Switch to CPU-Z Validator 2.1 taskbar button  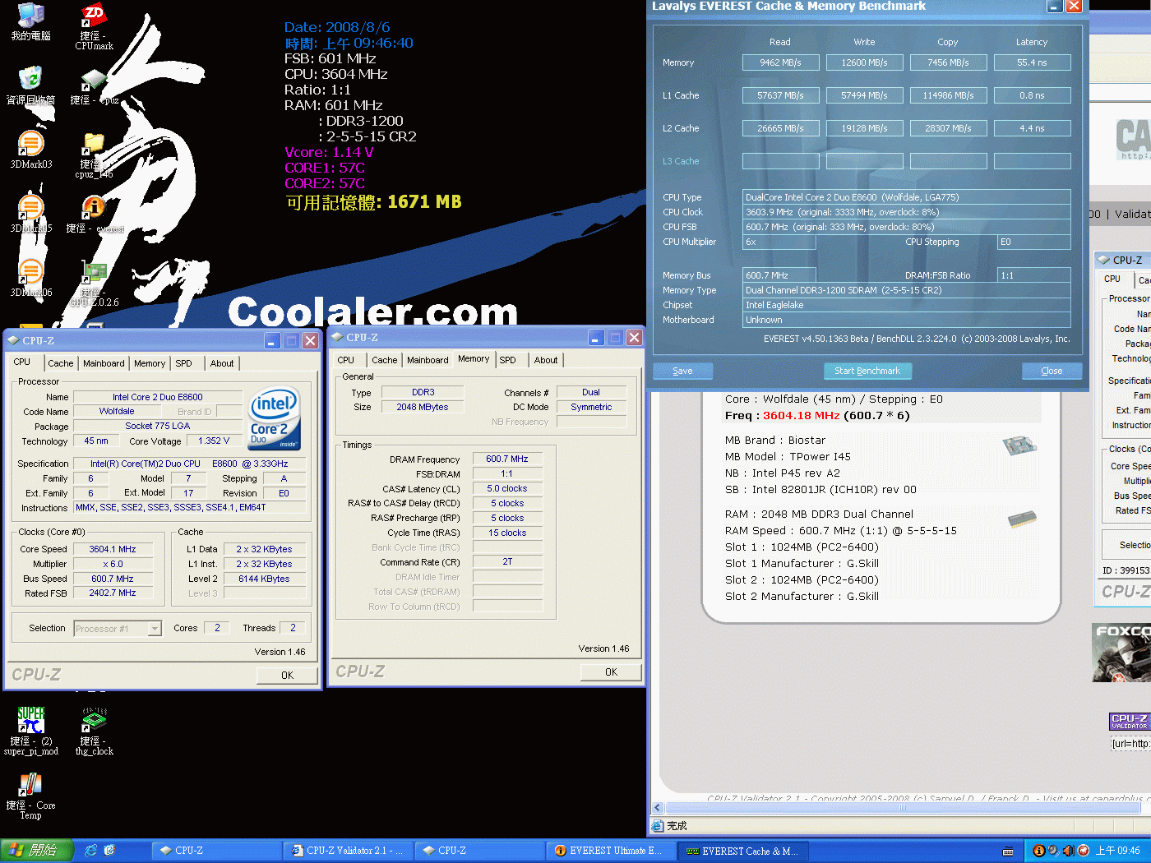(348, 851)
